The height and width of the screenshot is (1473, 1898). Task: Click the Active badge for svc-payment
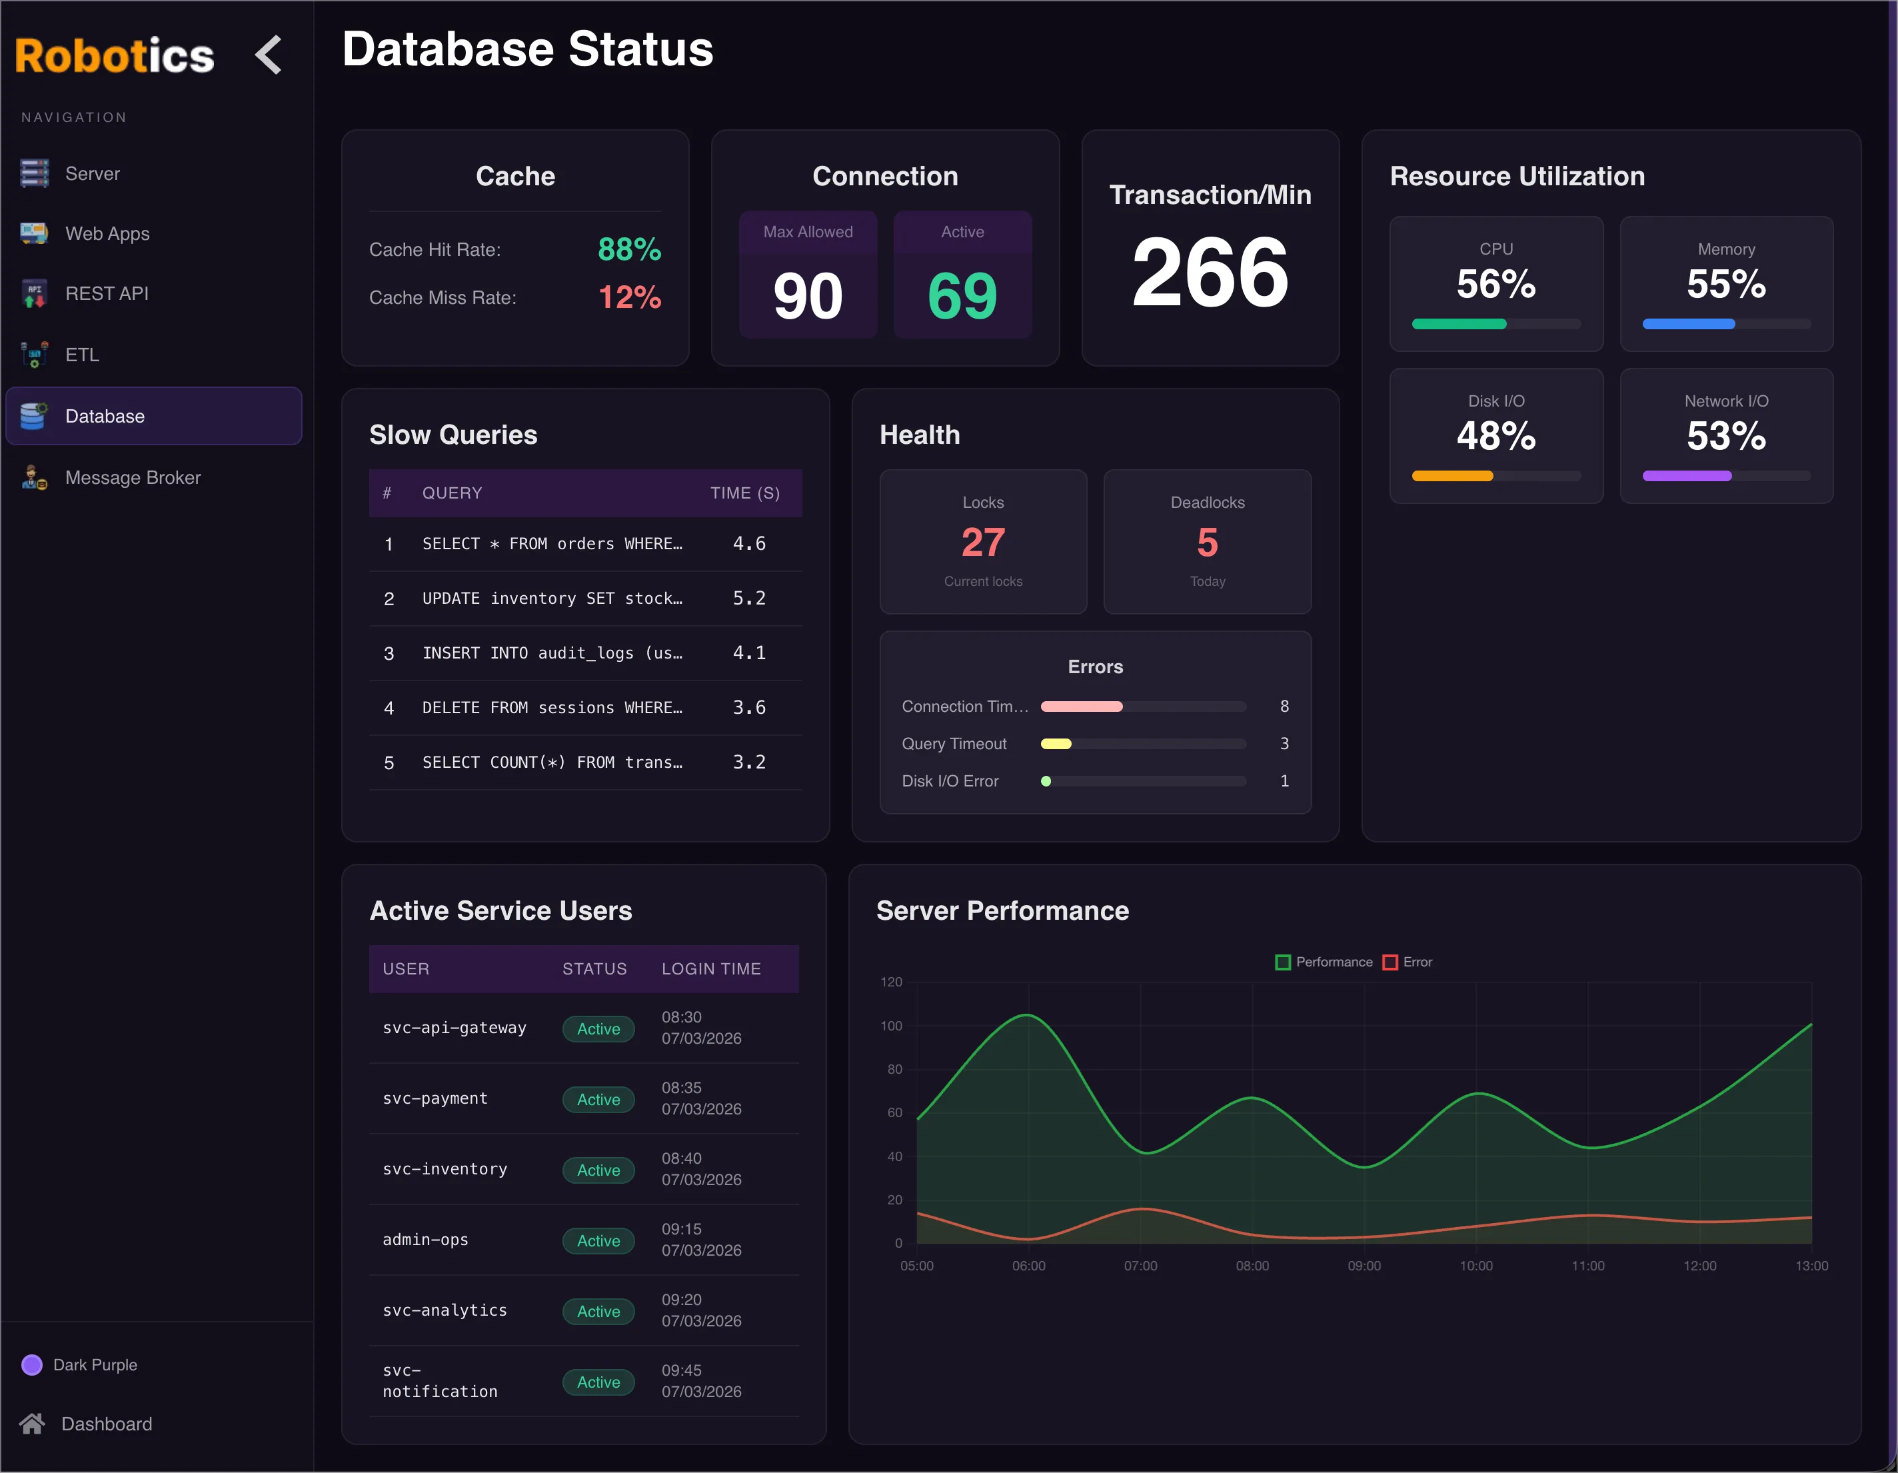[x=598, y=1099]
